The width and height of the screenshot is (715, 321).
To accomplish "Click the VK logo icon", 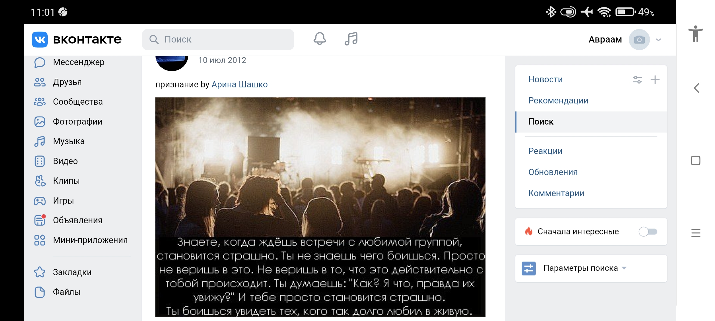I will point(40,40).
